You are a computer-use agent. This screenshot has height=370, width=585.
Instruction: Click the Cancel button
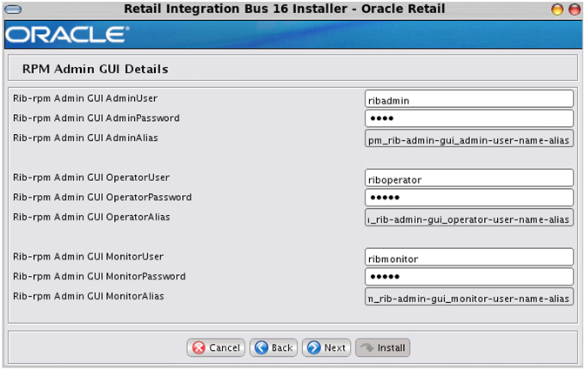[216, 347]
